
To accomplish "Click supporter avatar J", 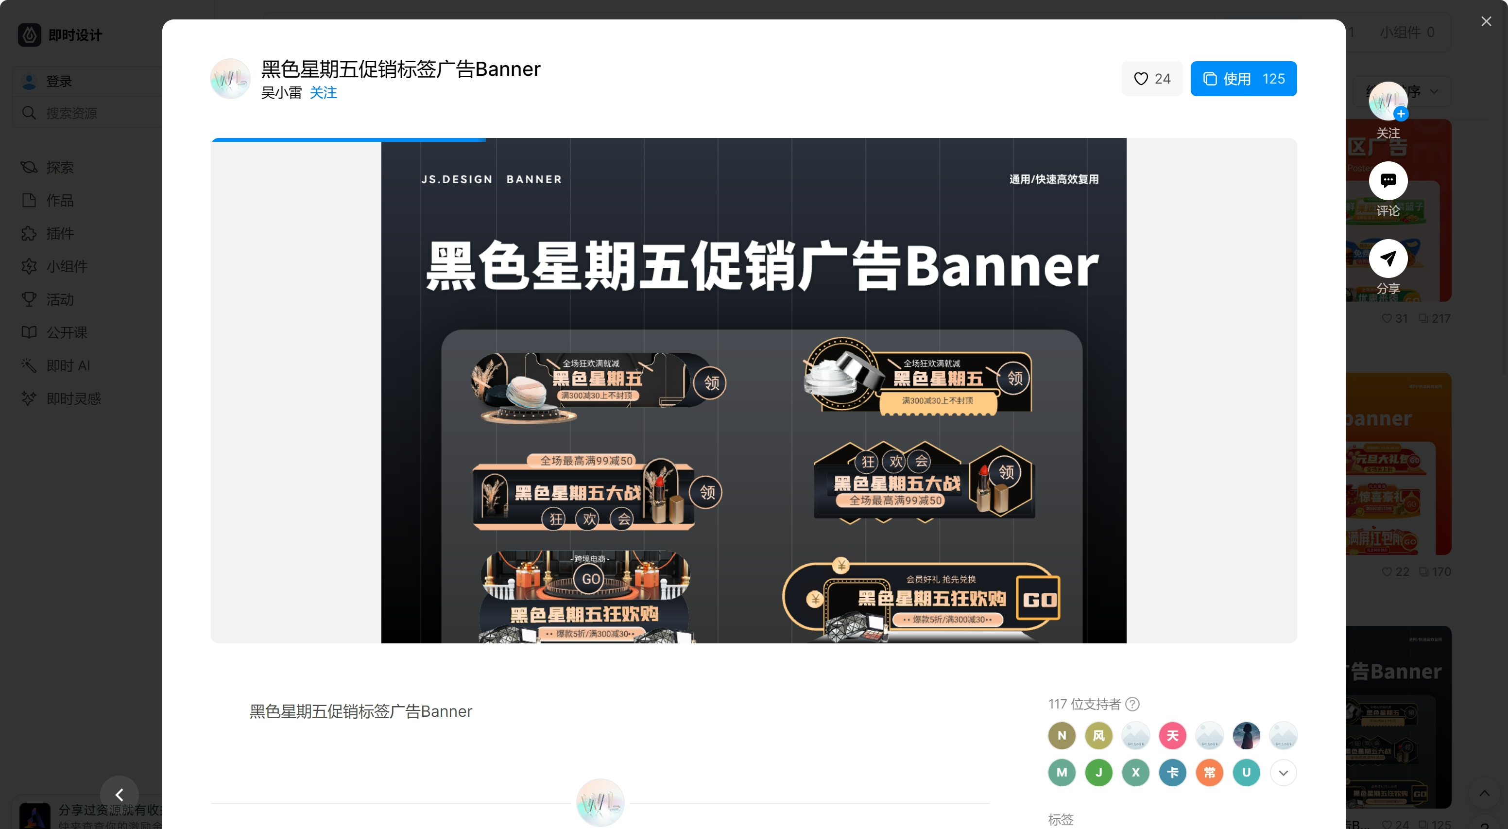I will click(1098, 773).
